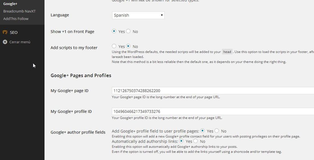The image size is (314, 160).
Task: Choose Yes for Automatically add authorship links
Action: 182,141
